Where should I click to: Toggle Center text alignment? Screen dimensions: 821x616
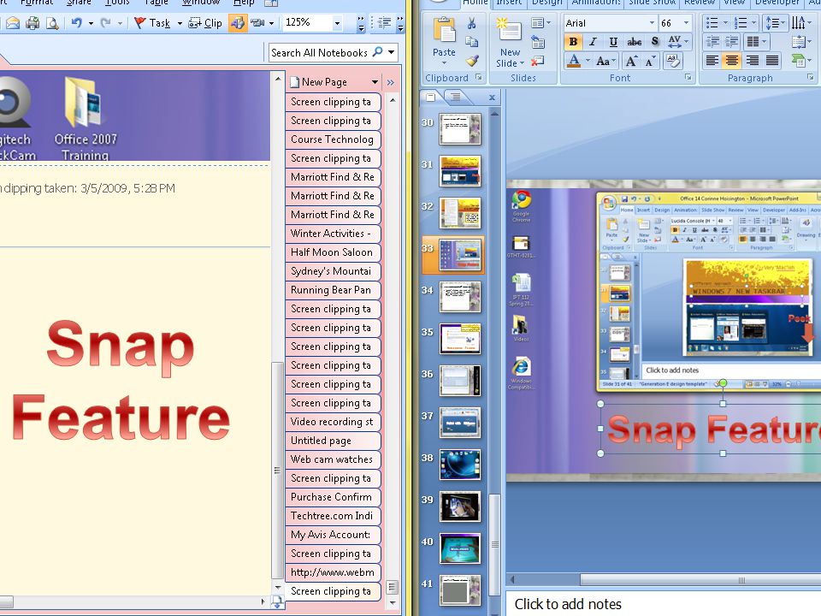731,61
